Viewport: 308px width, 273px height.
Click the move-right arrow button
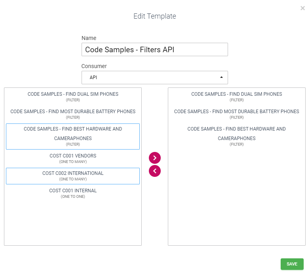(x=154, y=158)
